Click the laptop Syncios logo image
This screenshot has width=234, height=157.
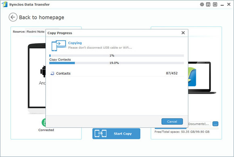(x=192, y=76)
